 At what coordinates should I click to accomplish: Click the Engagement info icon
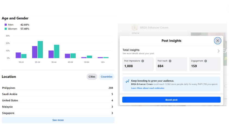pyautogui.click(x=206, y=61)
